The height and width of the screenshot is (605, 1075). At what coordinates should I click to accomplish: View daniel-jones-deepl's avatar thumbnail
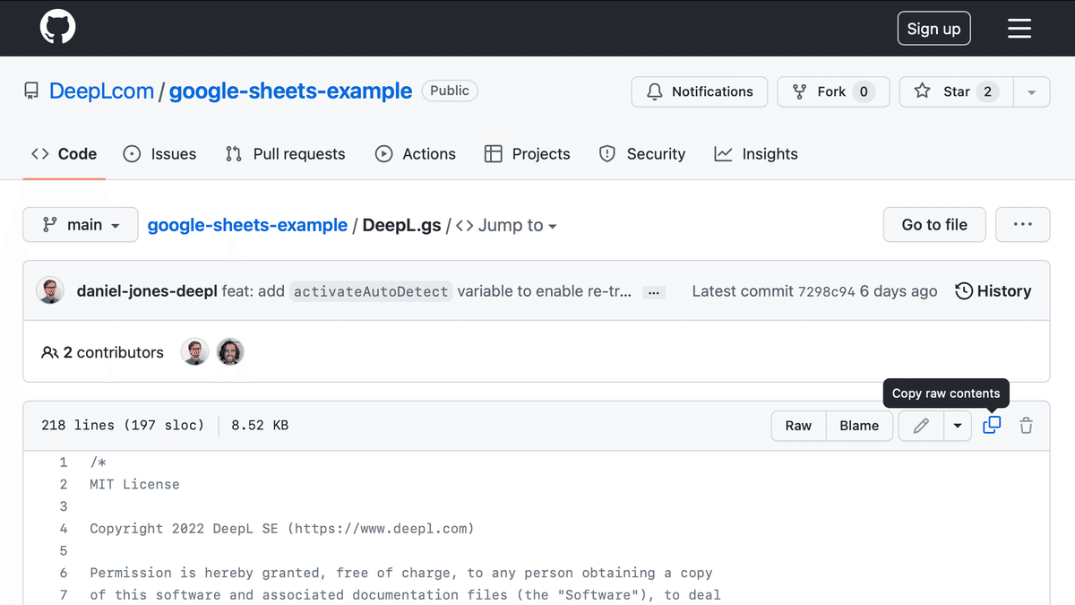click(50, 290)
